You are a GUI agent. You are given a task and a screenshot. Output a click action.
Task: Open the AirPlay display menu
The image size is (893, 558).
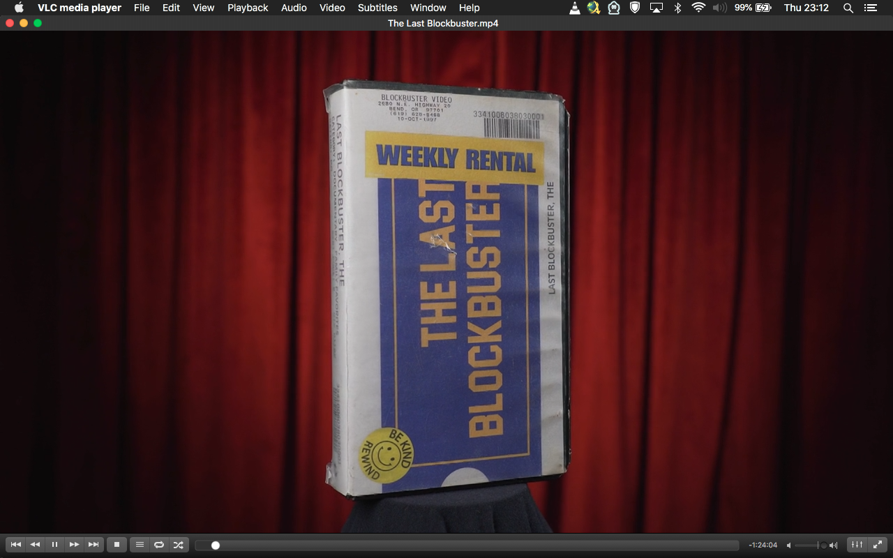pos(656,8)
